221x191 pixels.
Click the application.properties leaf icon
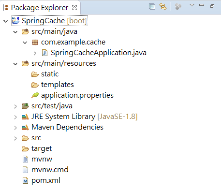coord(35,95)
